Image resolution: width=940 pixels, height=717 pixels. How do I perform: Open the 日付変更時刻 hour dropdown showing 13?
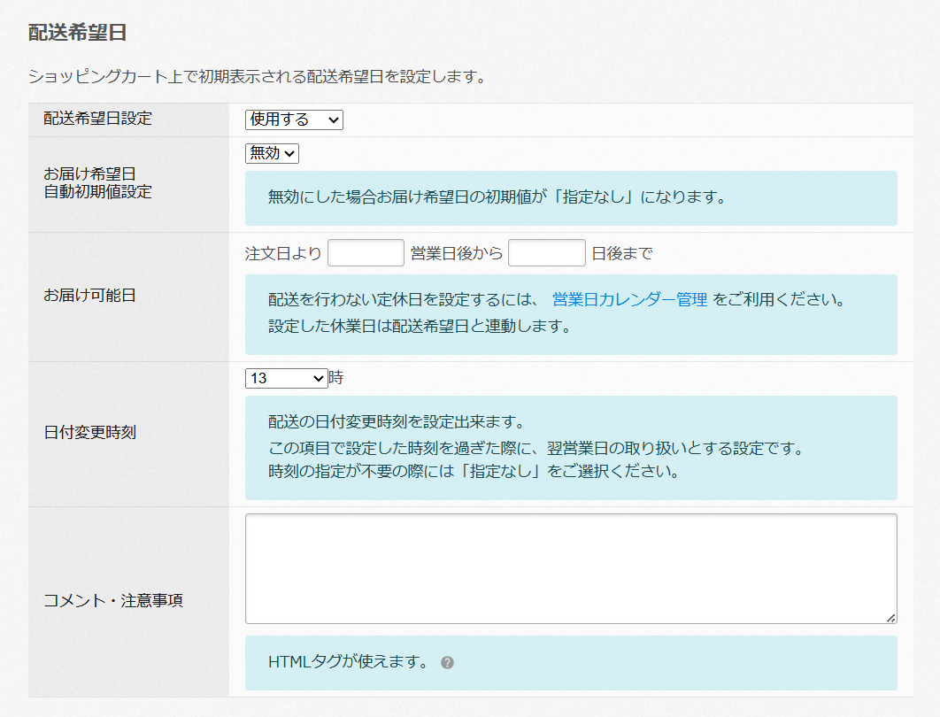[x=286, y=378]
